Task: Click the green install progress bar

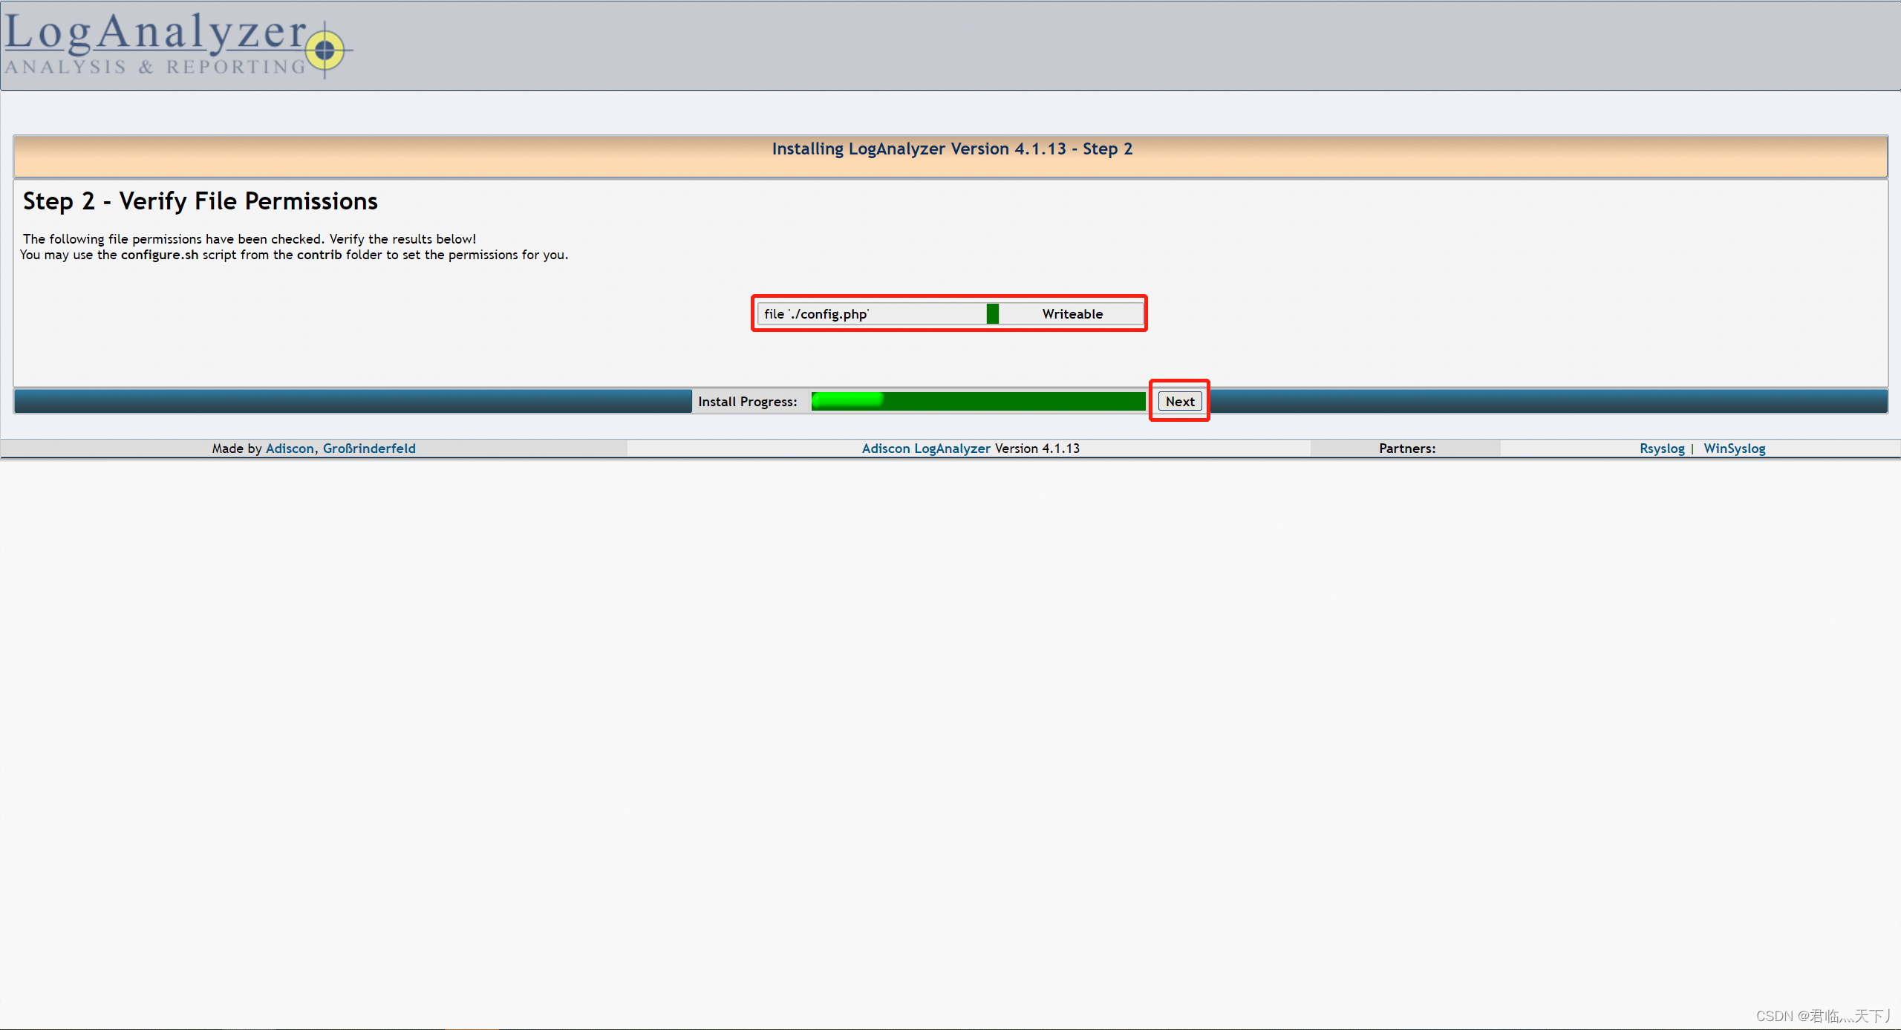Action: (979, 401)
